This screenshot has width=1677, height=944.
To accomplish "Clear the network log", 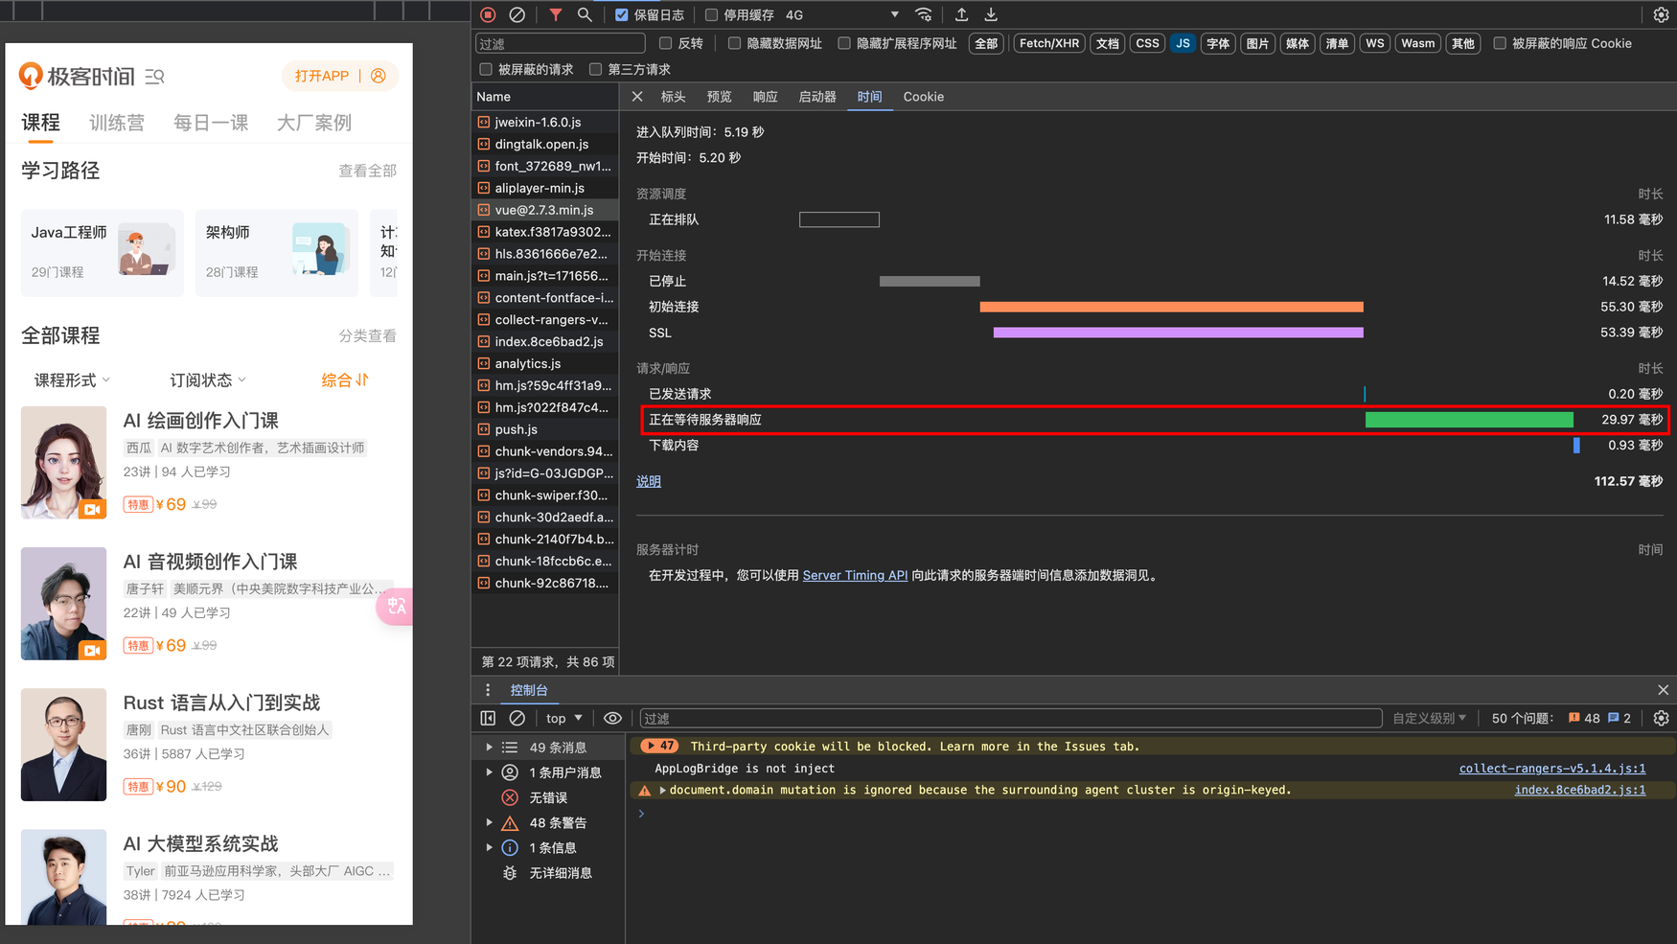I will 517,14.
